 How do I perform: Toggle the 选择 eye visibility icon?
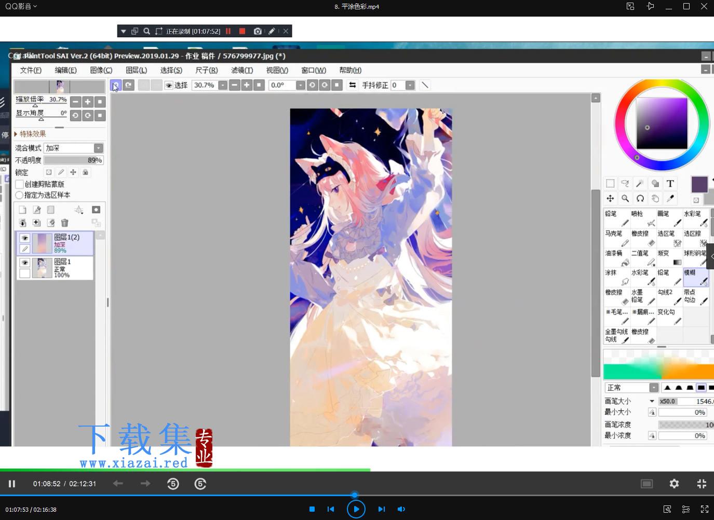pos(169,85)
